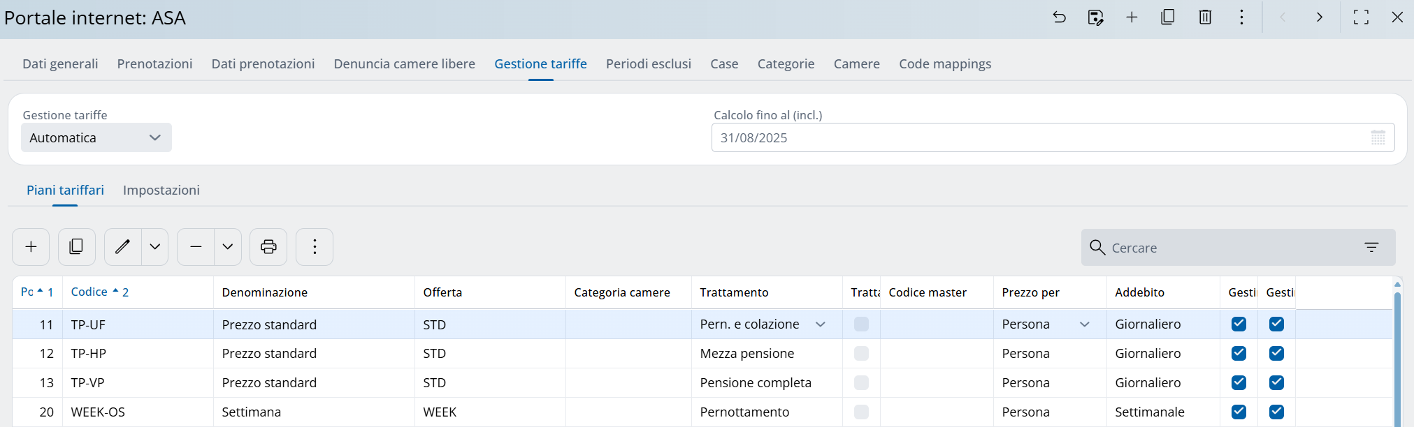Select Mezza pensione cell in TP-HP row
1414x427 pixels.
pos(767,353)
